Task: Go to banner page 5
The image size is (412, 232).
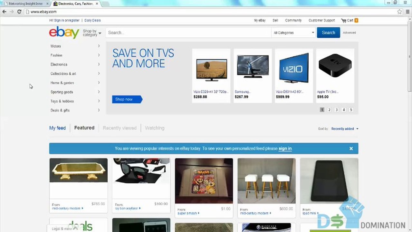Action: point(351,110)
